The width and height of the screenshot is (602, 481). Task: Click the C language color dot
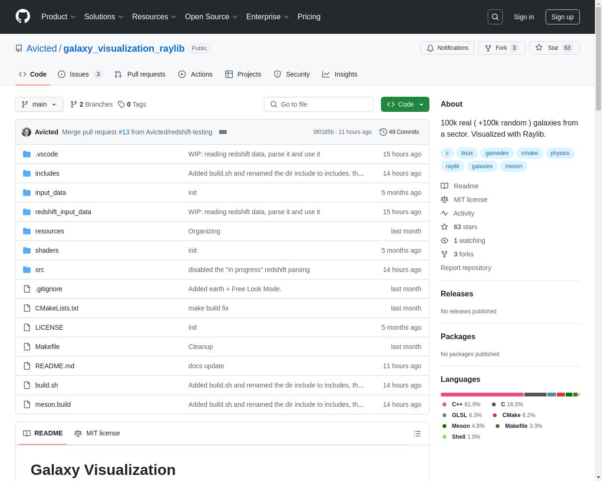(x=494, y=404)
